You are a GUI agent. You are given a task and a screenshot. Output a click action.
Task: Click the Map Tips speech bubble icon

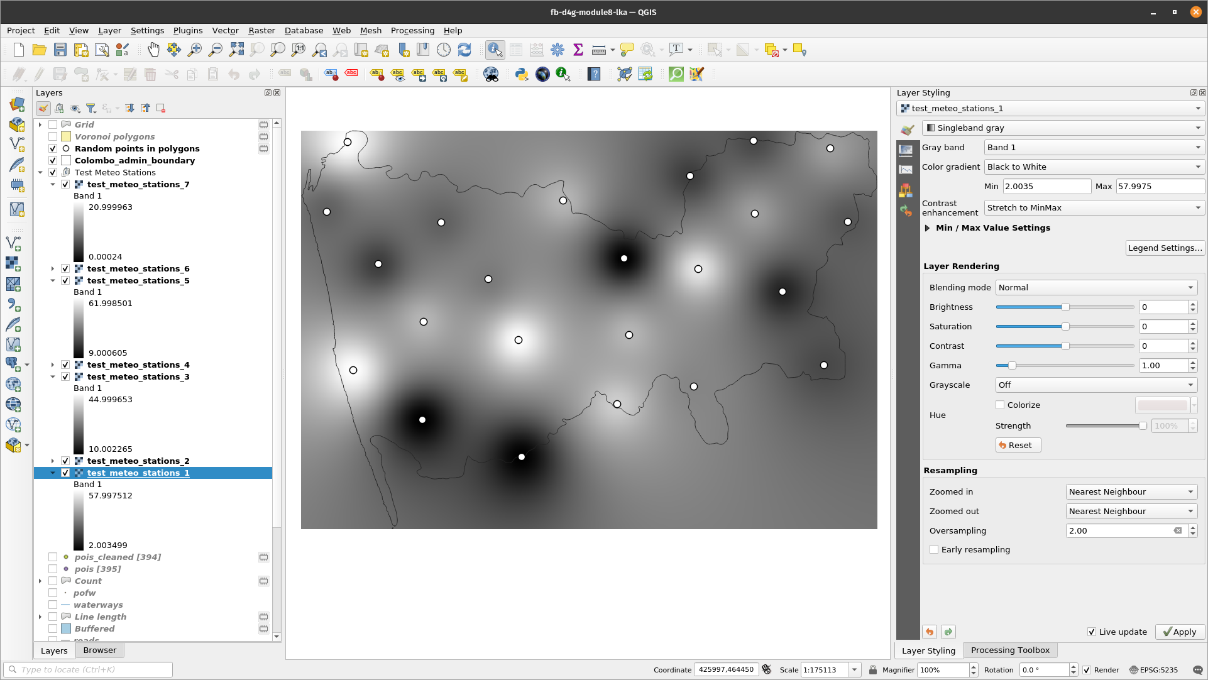627,50
